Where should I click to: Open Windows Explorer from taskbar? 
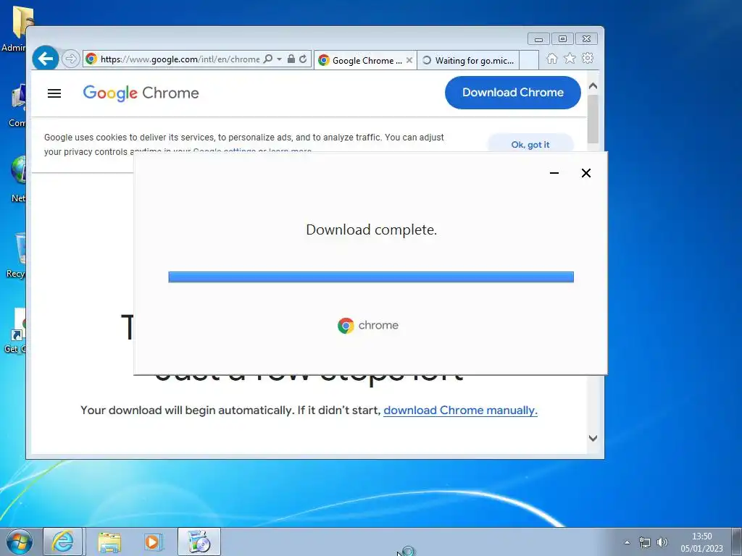point(109,542)
